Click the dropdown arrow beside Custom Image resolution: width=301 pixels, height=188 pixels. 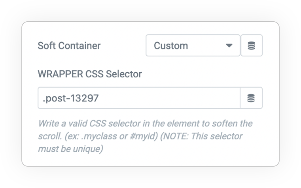[229, 45]
